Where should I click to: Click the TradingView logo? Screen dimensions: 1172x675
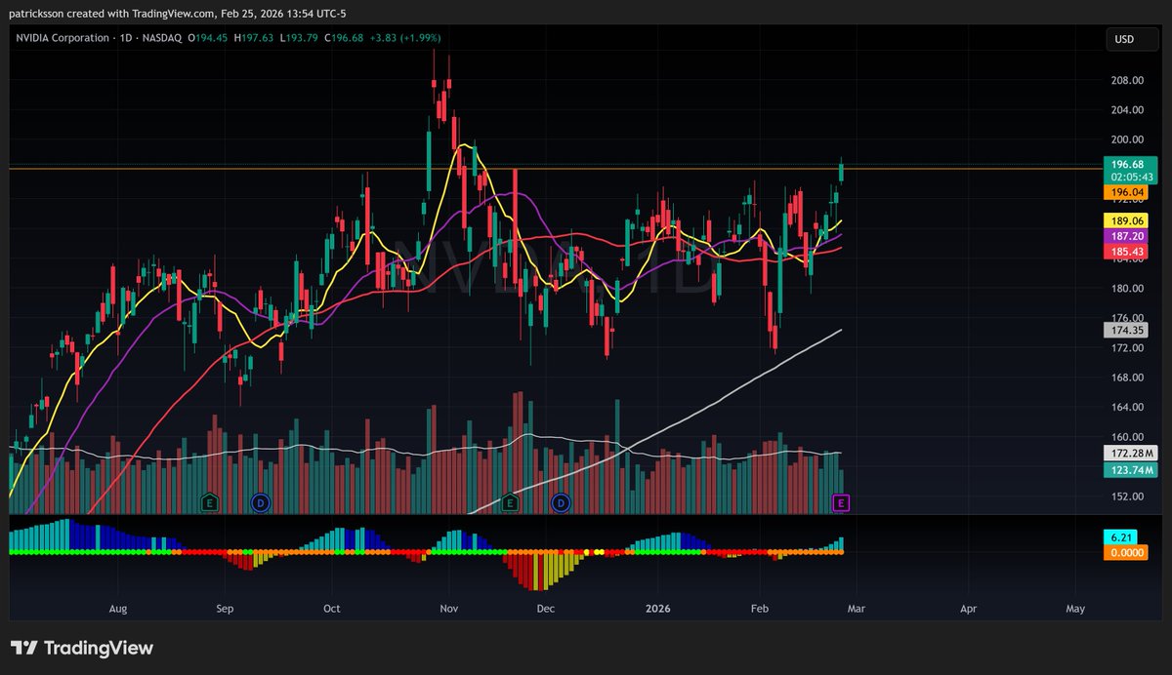[x=82, y=648]
